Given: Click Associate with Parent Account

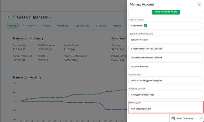Looking at the screenshot, I should [166, 58].
